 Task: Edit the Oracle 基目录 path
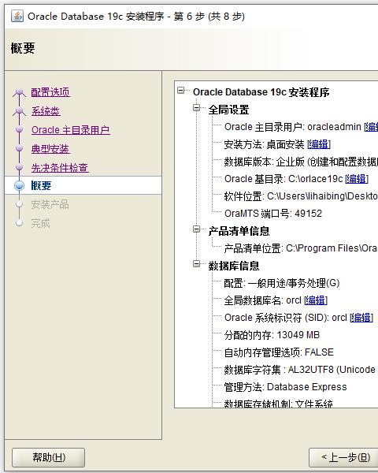[357, 179]
